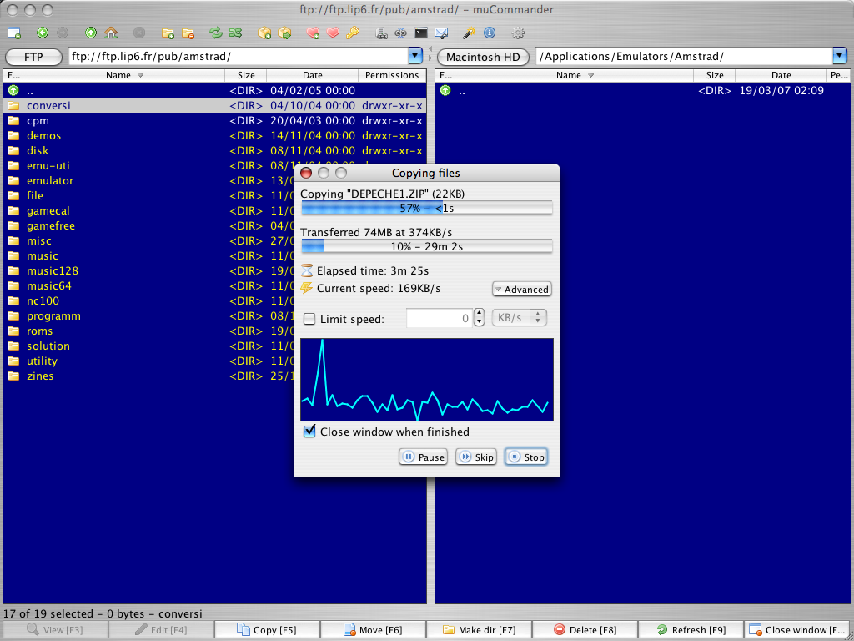Click the swap folders toolbar icon
854x641 pixels.
[216, 33]
